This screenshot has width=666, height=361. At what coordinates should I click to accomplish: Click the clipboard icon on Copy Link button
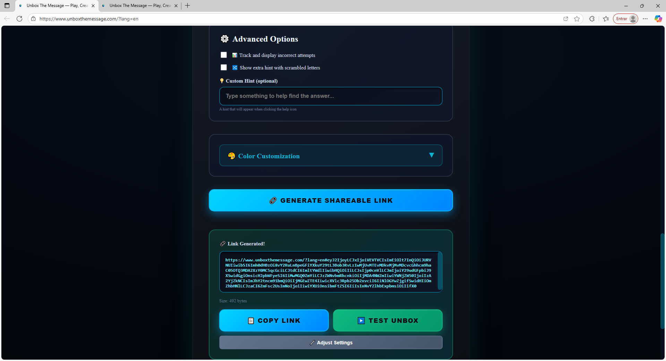click(x=250, y=320)
